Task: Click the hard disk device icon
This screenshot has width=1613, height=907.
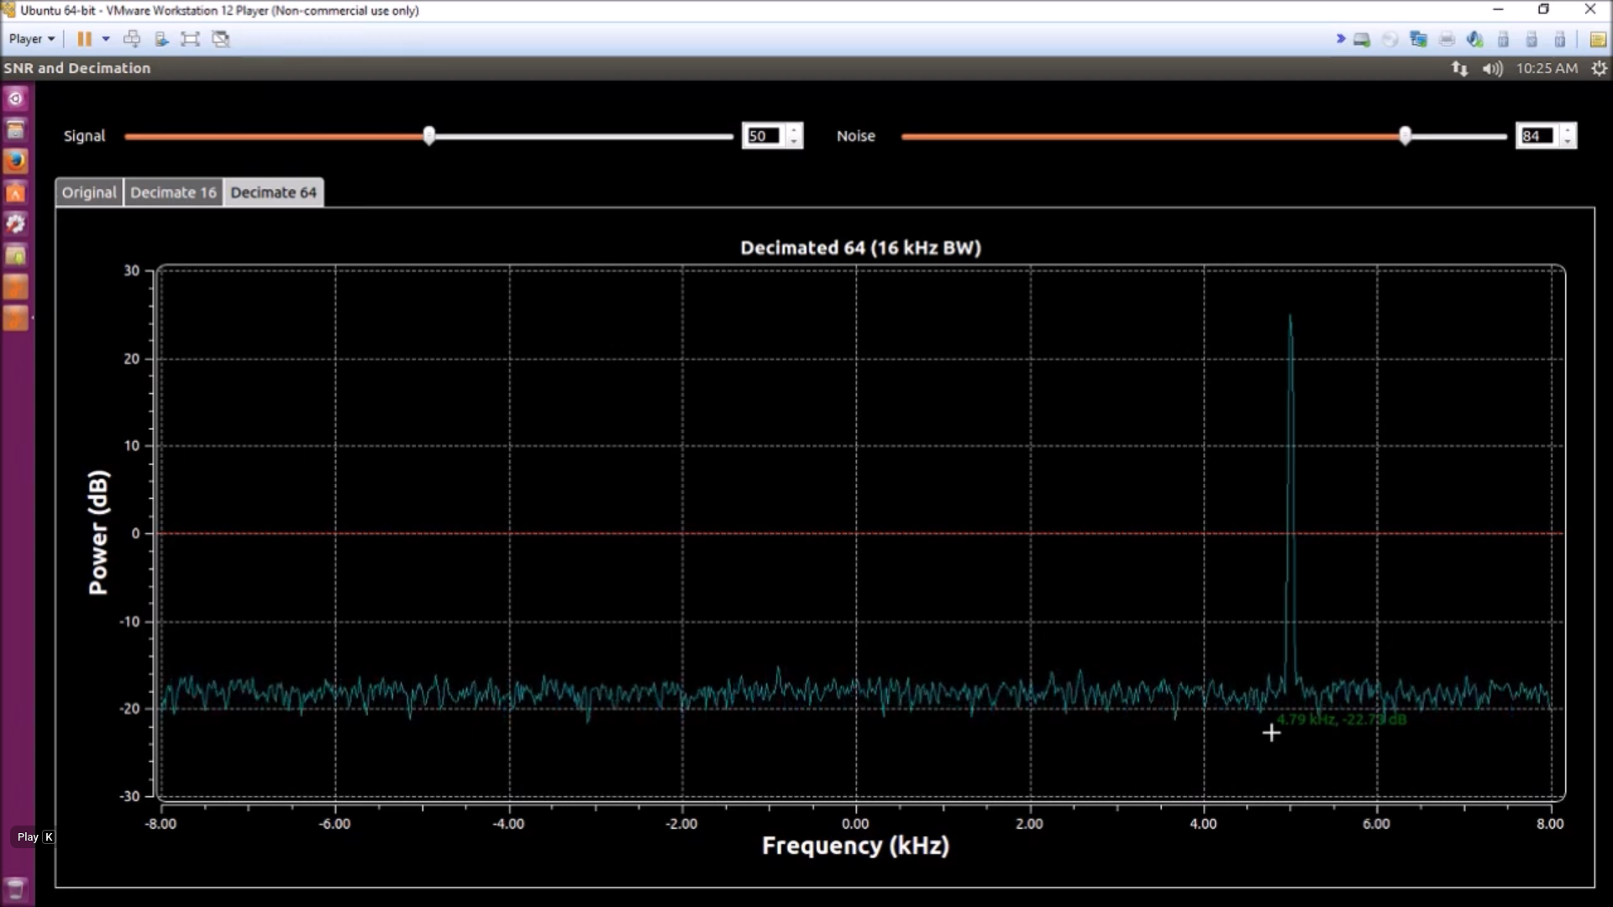Action: [1362, 39]
